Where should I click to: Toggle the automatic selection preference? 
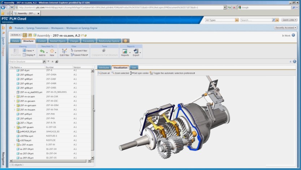[172, 73]
